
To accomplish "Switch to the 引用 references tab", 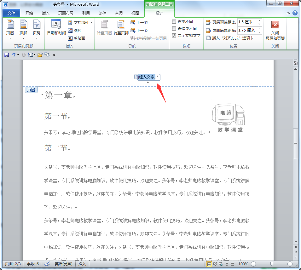I will point(86,13).
